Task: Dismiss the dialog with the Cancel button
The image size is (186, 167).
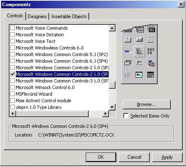Action: pyautogui.click(x=134, y=157)
